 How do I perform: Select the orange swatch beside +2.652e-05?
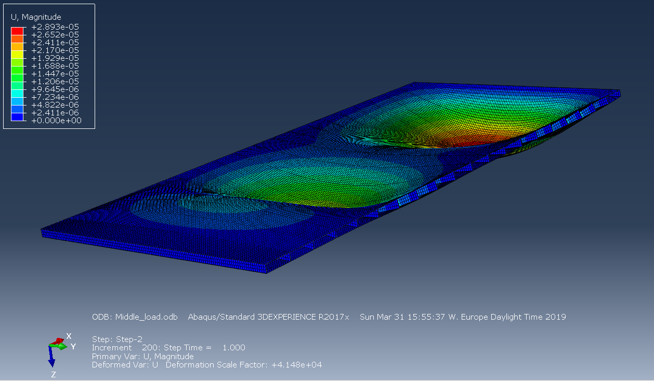coord(17,38)
